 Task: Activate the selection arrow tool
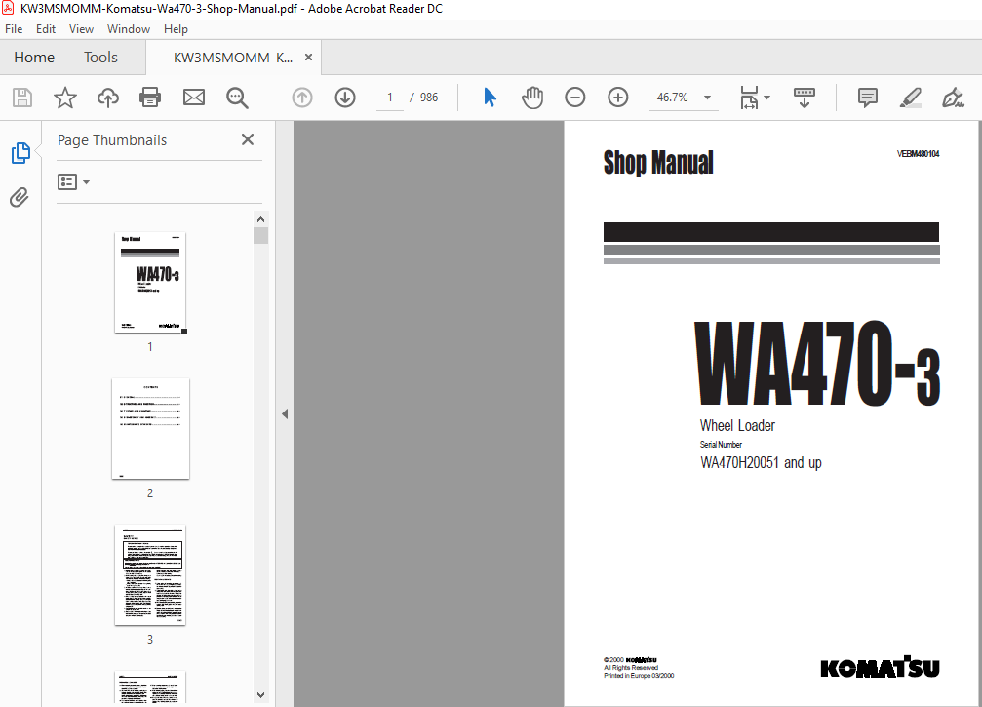(490, 98)
